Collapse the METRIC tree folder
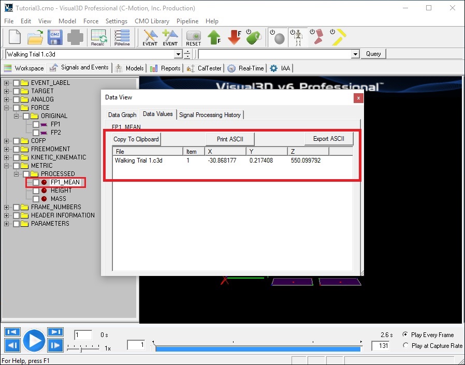 (x=7, y=166)
